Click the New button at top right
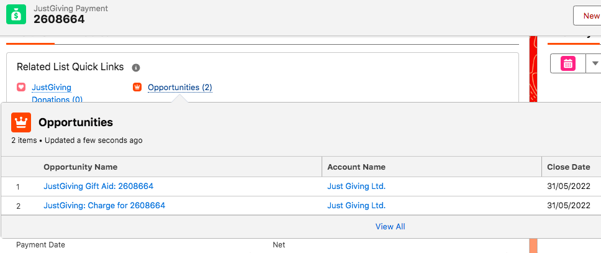Screen dimensions: 601x253 587,16
